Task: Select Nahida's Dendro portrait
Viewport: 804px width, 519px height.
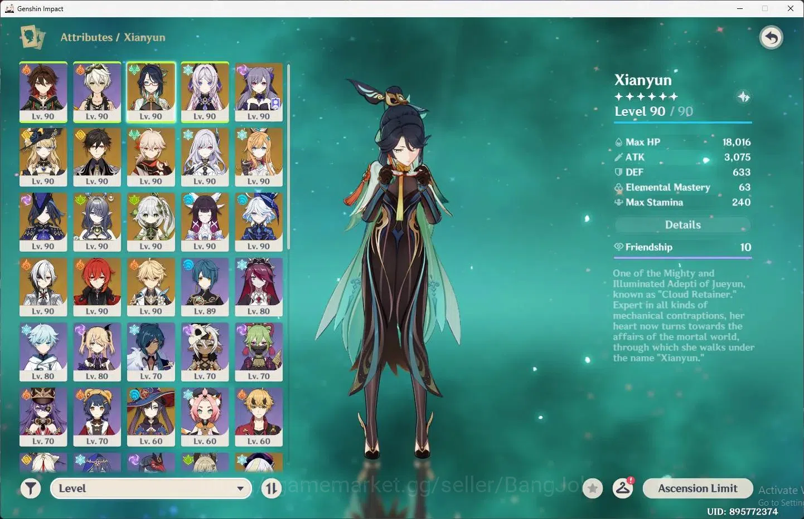Action: (151, 222)
